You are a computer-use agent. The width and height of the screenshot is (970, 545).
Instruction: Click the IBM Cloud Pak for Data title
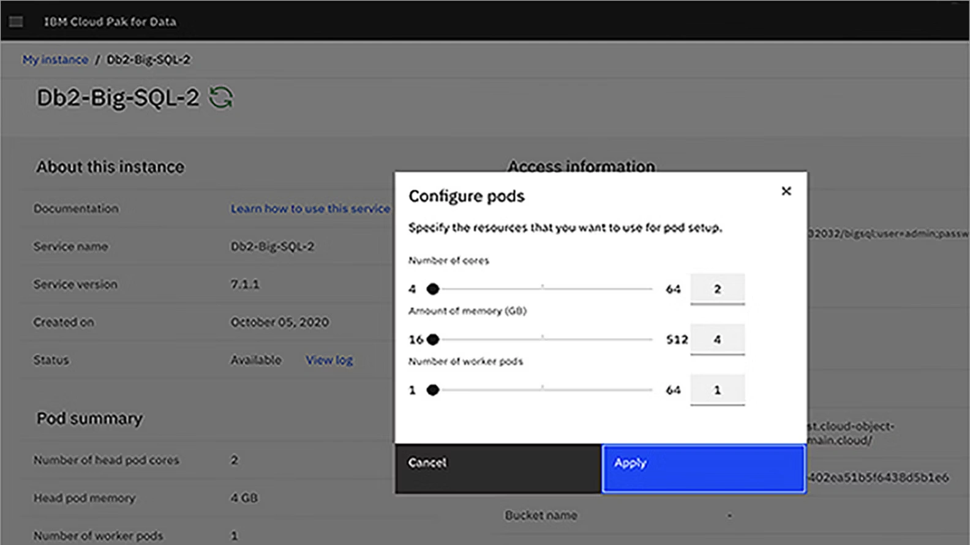[x=110, y=22]
